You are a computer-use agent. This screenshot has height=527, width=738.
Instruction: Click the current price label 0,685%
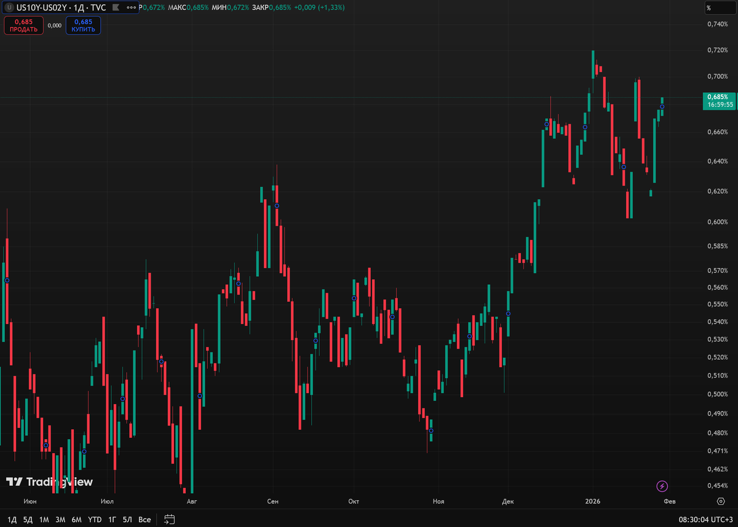tap(720, 100)
